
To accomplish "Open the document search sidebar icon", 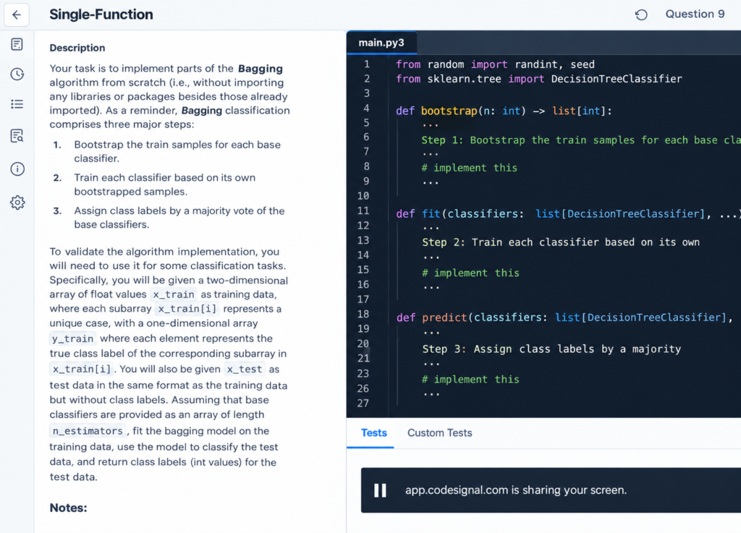I will point(17,136).
